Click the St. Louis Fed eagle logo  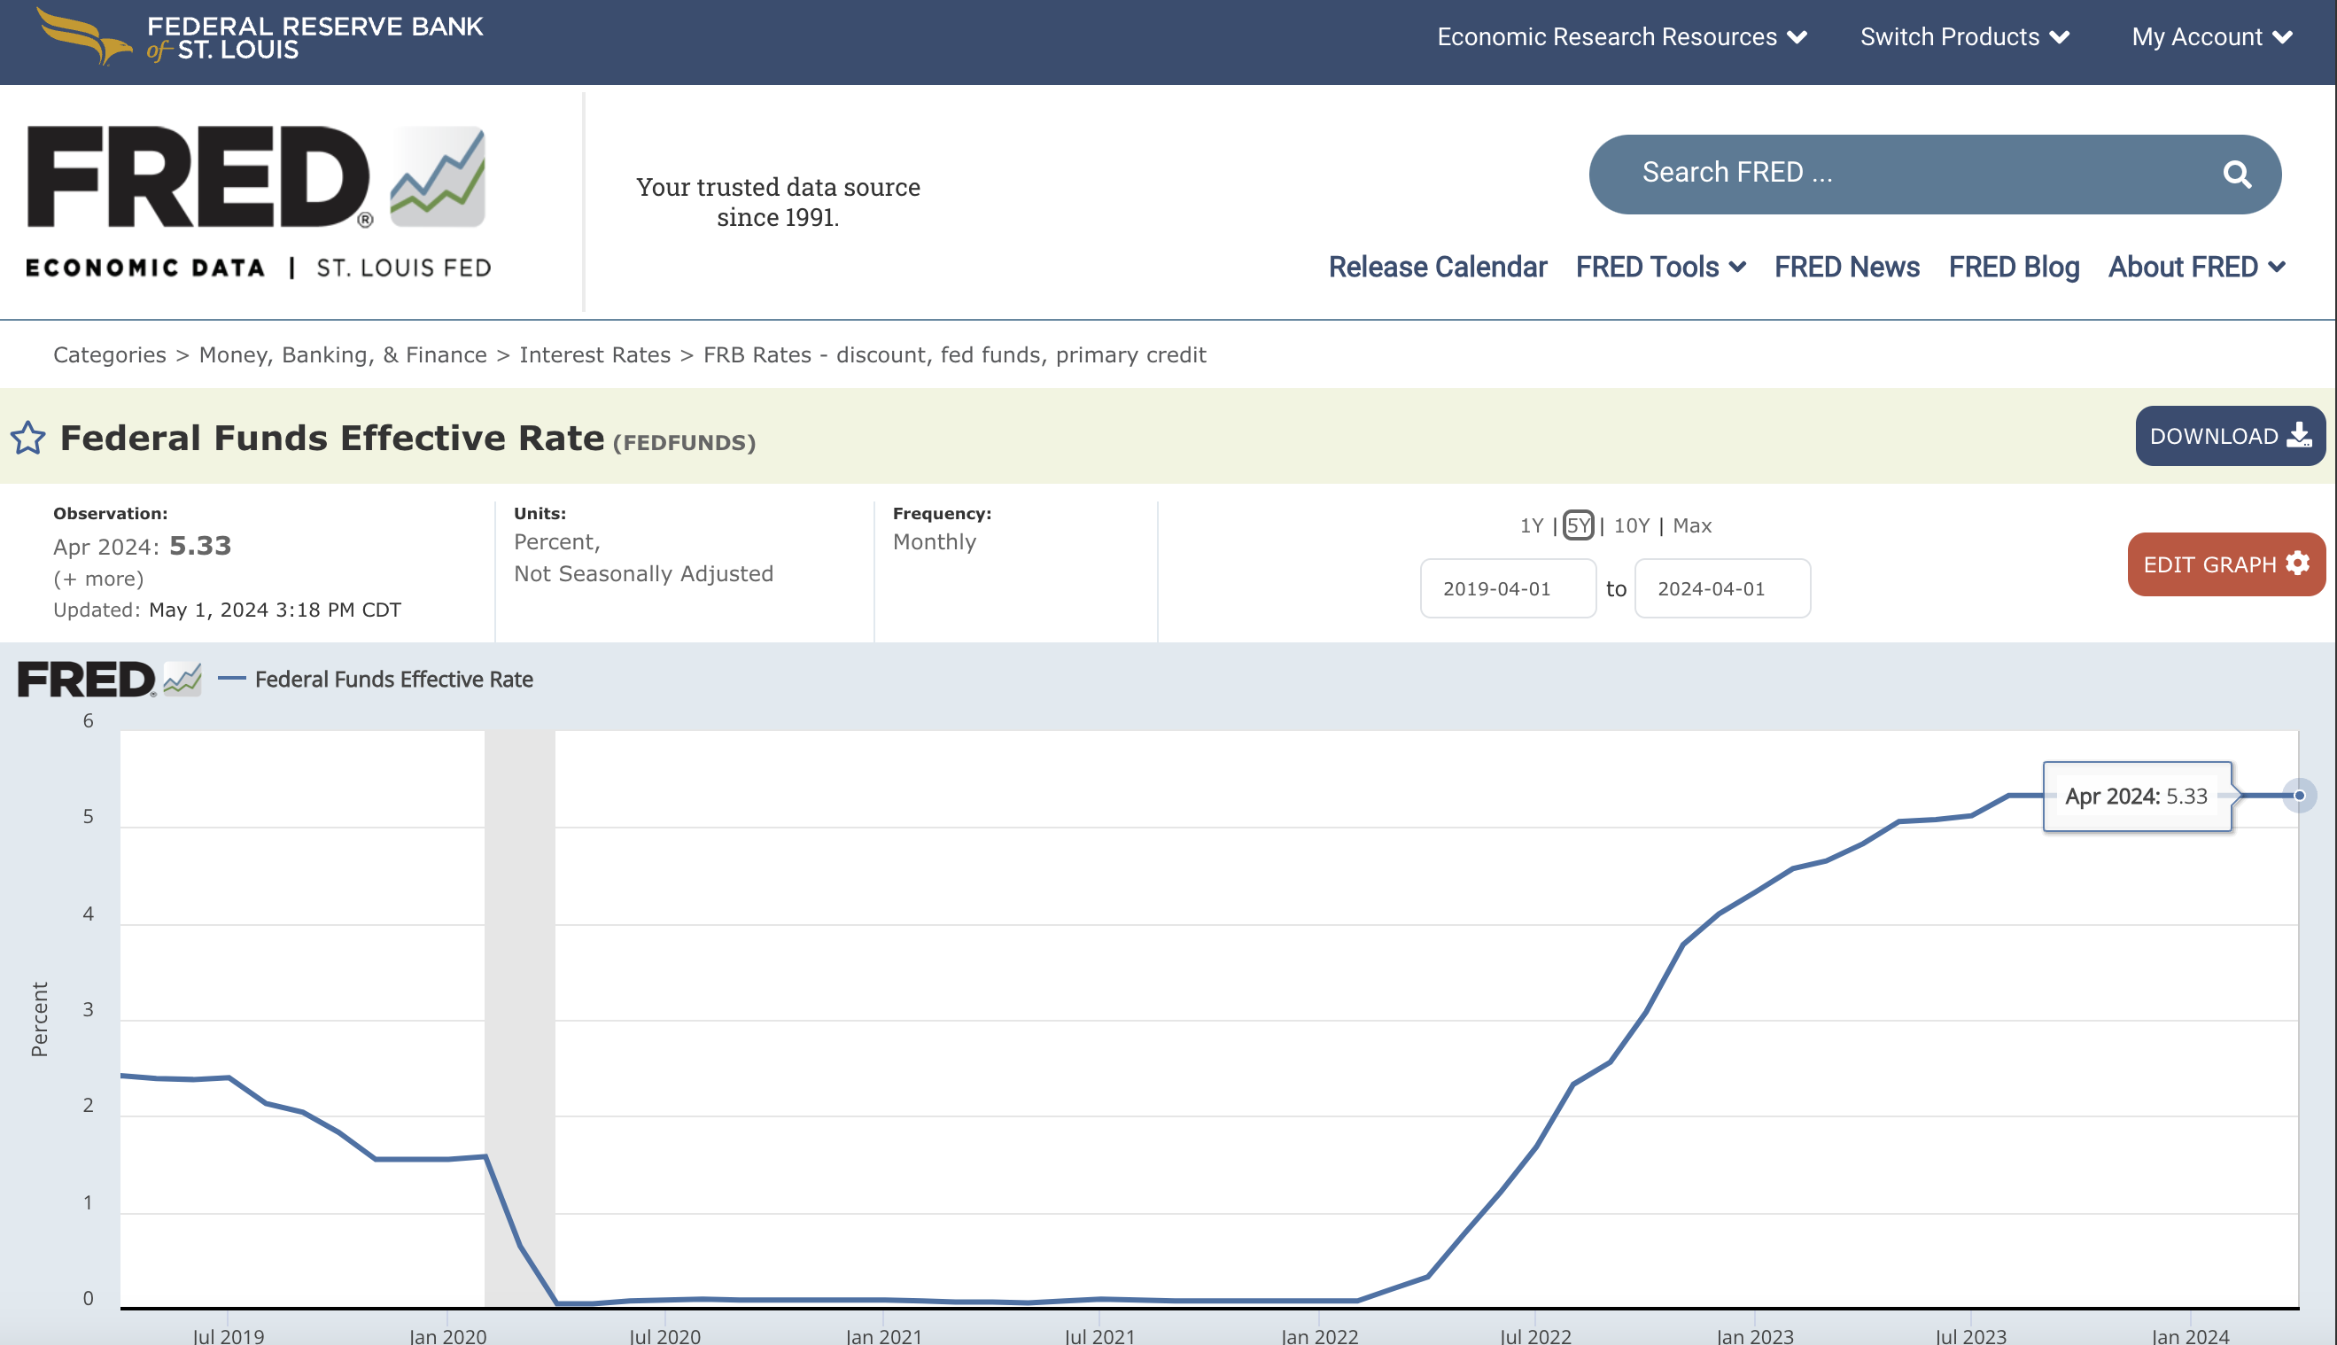point(260,37)
